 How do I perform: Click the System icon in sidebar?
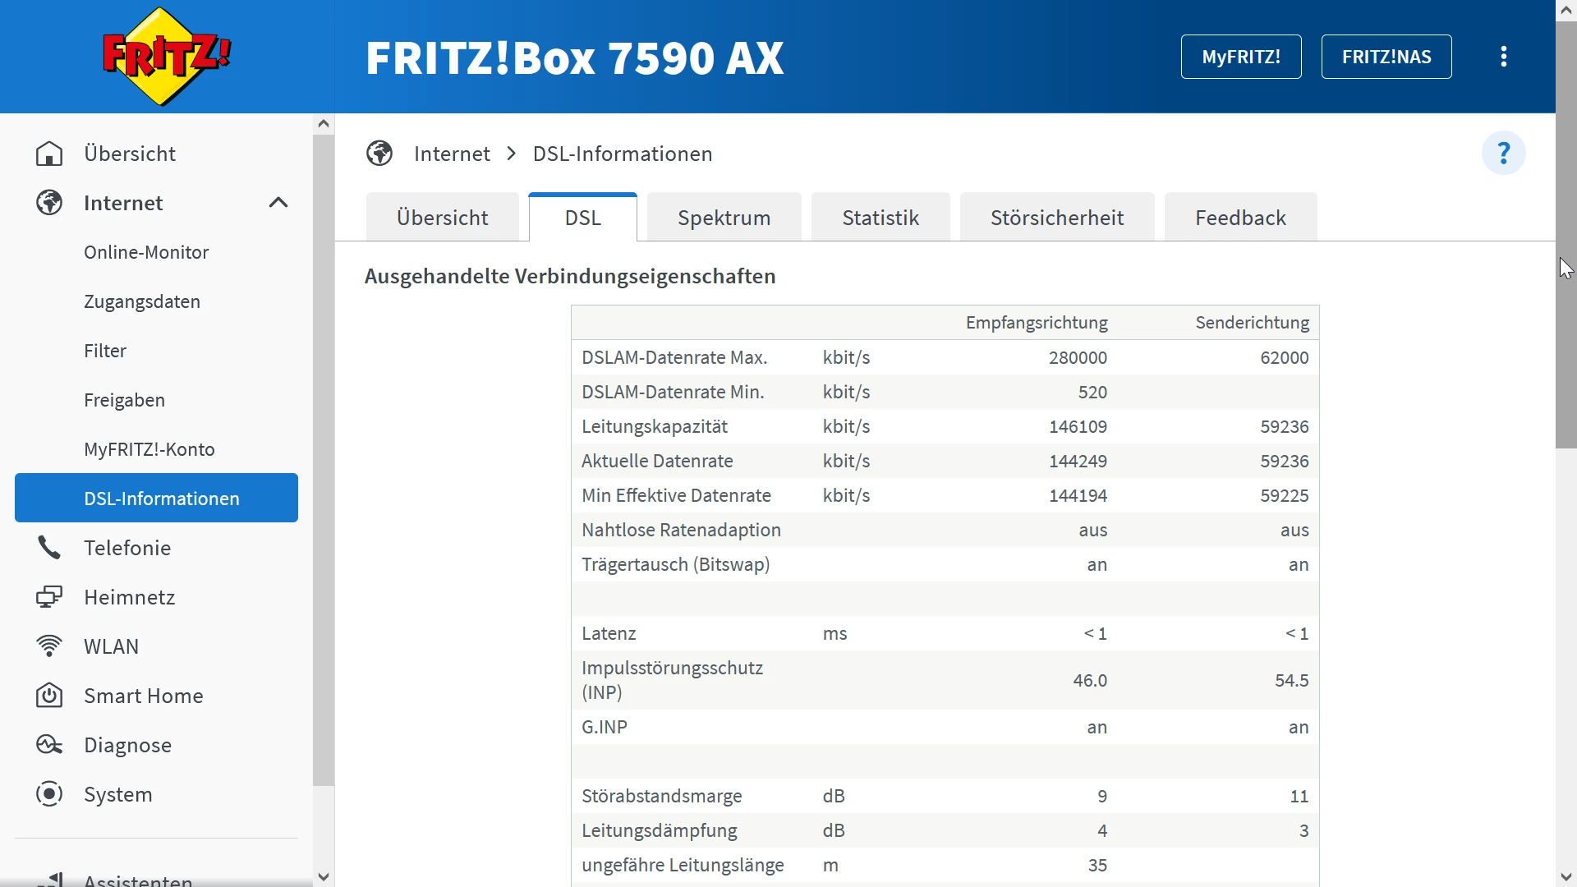click(x=49, y=794)
